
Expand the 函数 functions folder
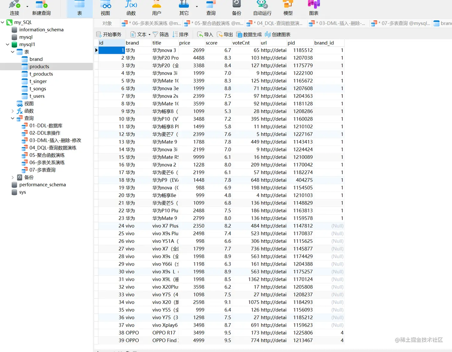click(x=13, y=111)
